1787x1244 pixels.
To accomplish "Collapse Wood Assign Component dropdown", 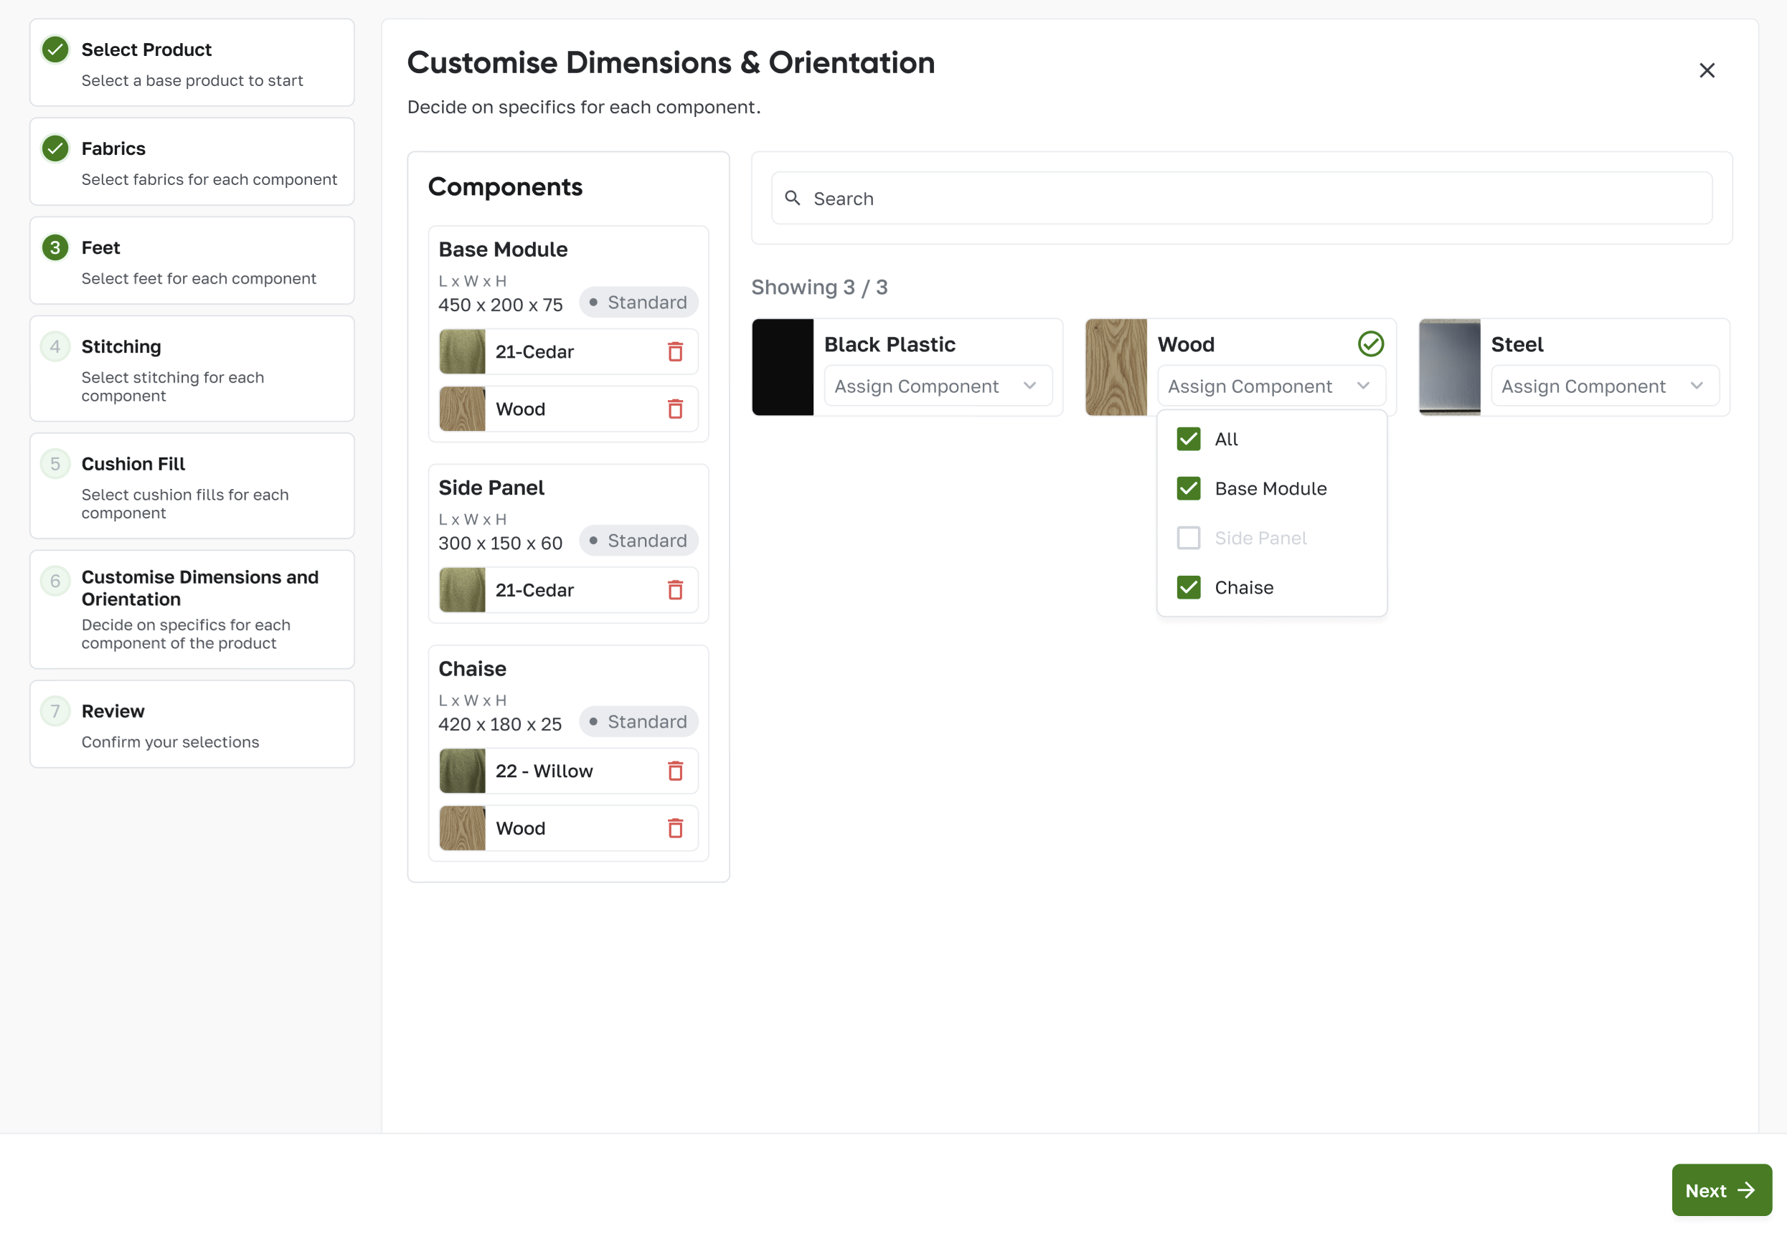I will pyautogui.click(x=1270, y=386).
